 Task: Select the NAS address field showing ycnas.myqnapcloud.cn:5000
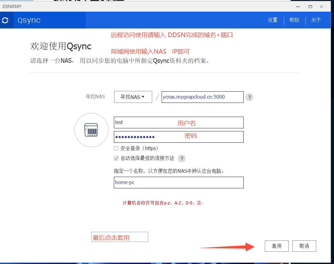click(x=202, y=97)
